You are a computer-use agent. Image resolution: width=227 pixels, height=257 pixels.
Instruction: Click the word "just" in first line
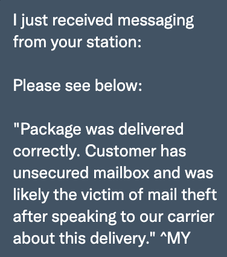pos(34,22)
